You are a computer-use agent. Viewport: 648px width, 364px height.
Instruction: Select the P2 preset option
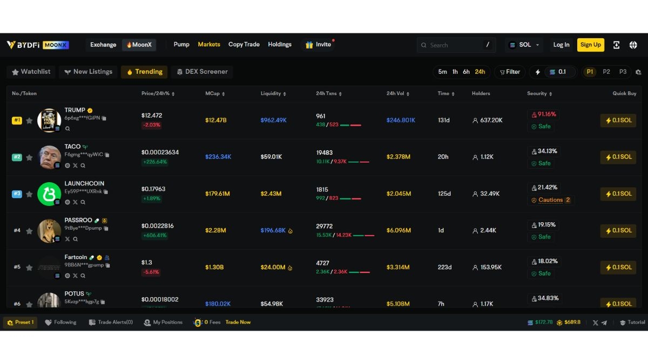point(606,72)
